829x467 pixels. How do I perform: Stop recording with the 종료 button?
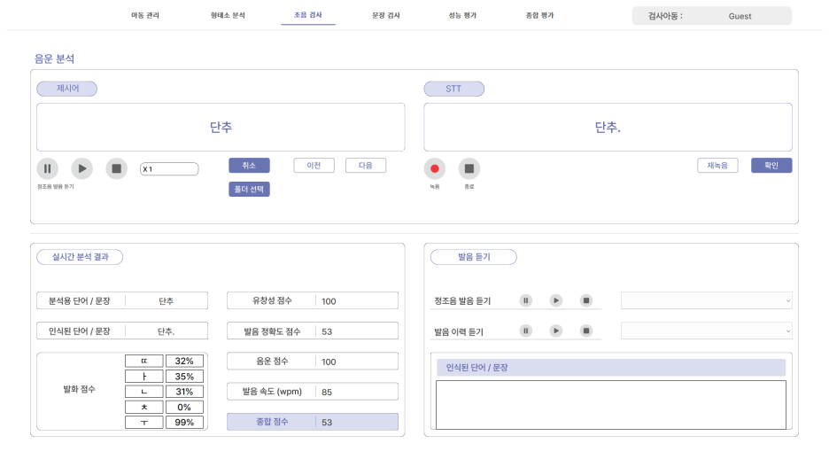point(469,168)
